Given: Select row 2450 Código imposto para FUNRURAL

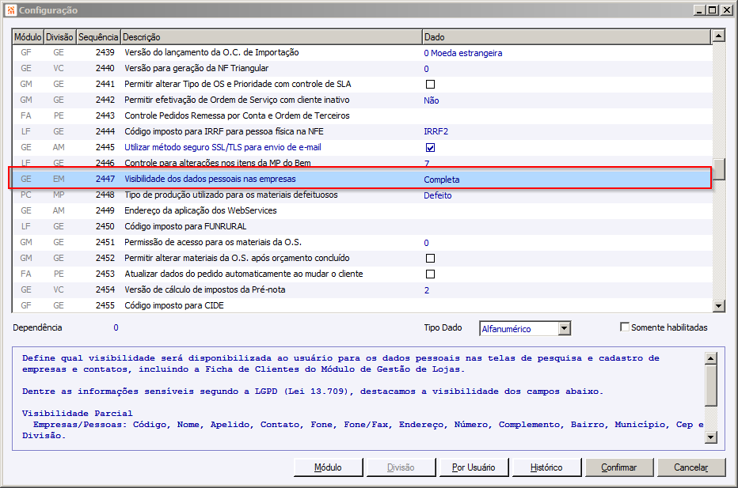Looking at the screenshot, I should tap(360, 227).
